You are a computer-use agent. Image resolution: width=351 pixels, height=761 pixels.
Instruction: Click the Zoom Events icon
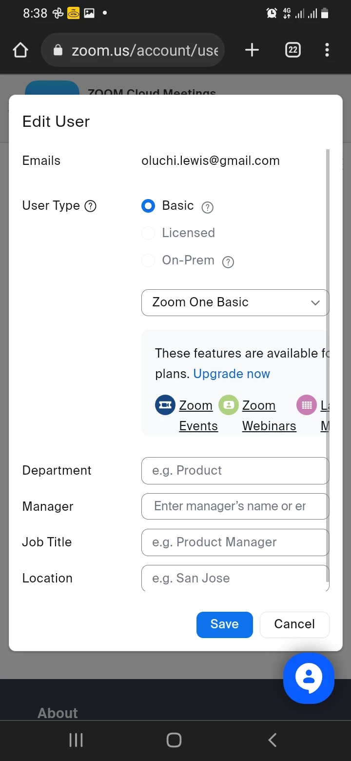tap(165, 405)
